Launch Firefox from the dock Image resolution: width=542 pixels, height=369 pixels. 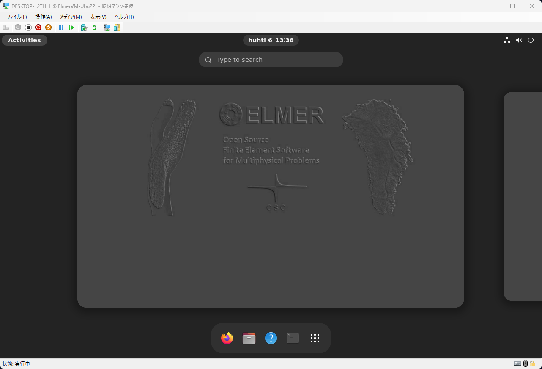[x=227, y=338]
